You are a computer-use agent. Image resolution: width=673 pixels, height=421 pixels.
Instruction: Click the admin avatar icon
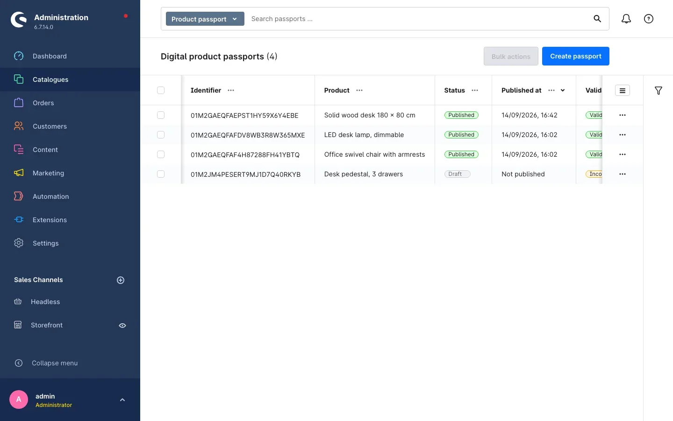coord(19,399)
